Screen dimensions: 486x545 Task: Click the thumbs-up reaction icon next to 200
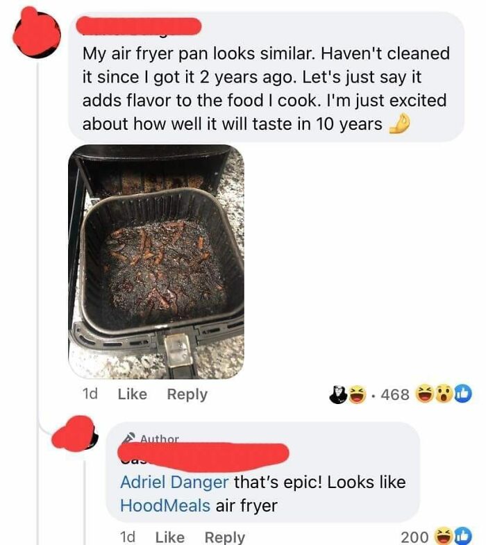[462, 536]
